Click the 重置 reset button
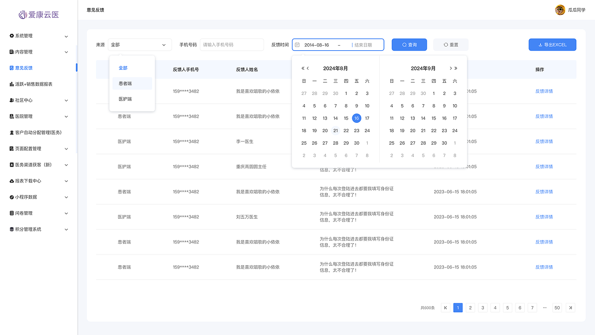Viewport: 595px width, 335px height. tap(451, 45)
